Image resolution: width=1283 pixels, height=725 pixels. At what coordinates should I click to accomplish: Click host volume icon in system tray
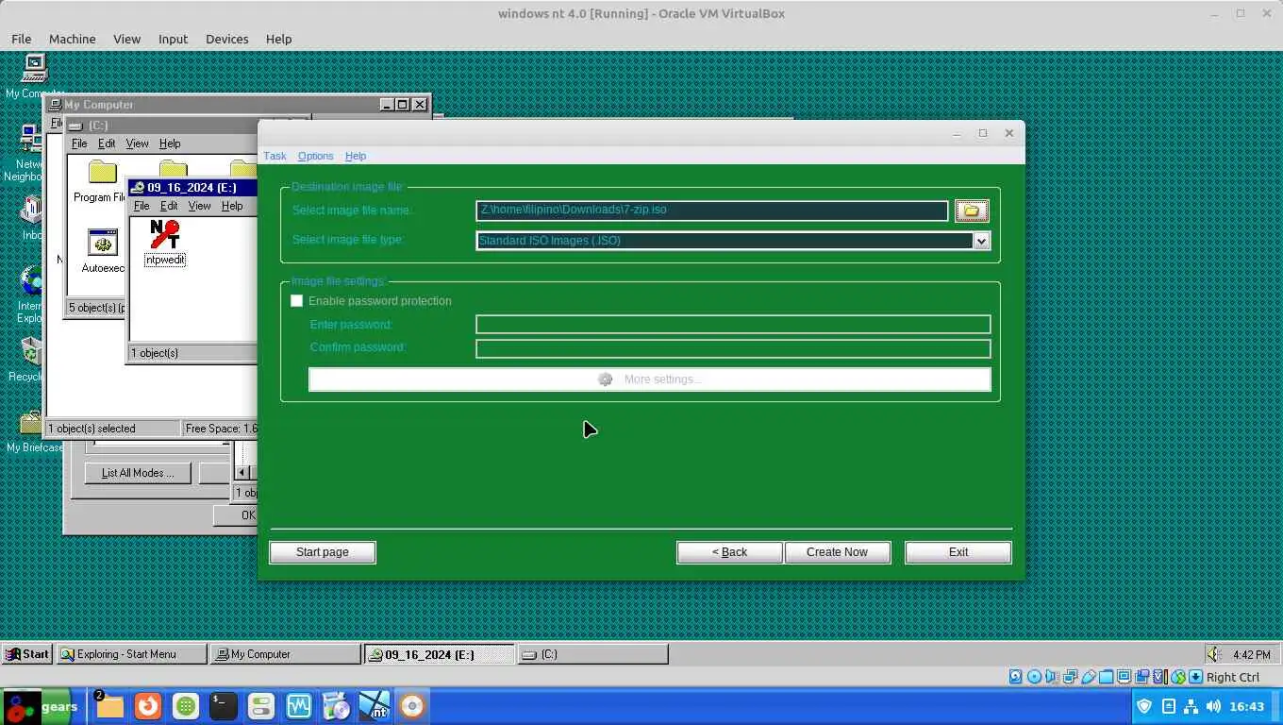pos(1213,706)
